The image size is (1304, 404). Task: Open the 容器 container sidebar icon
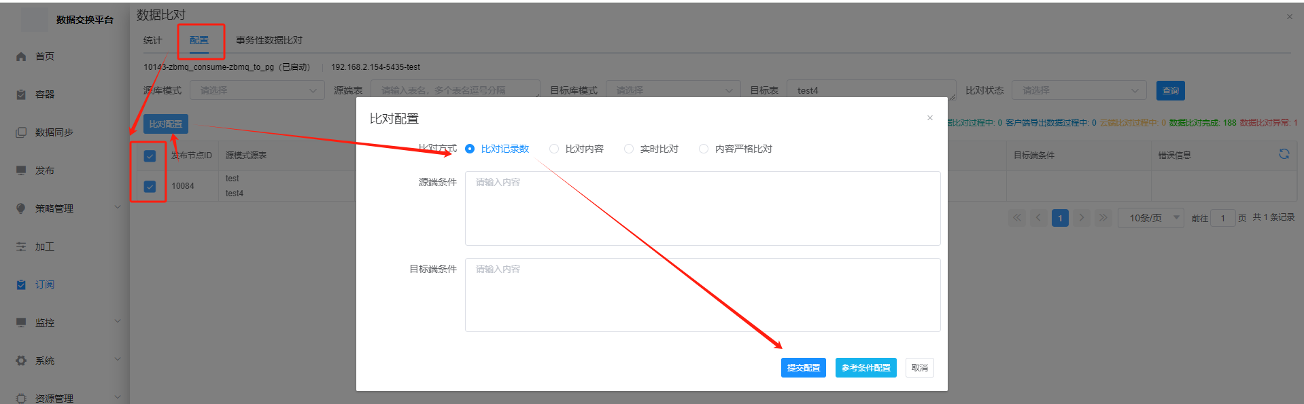tap(21, 95)
